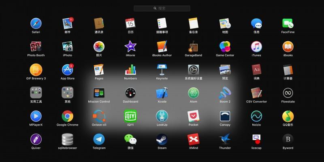
Task: Open the iQiYi app
Action: pos(130,116)
